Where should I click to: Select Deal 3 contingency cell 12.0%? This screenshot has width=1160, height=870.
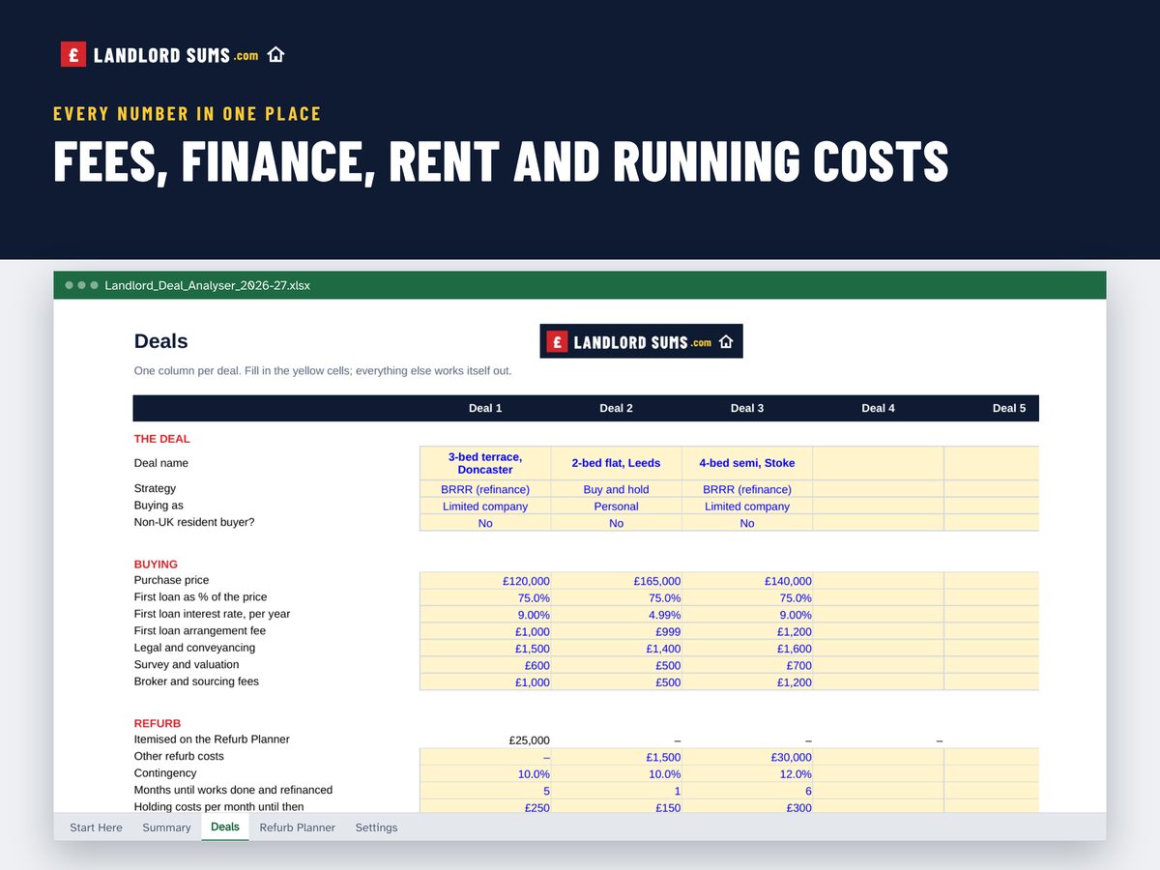747,774
